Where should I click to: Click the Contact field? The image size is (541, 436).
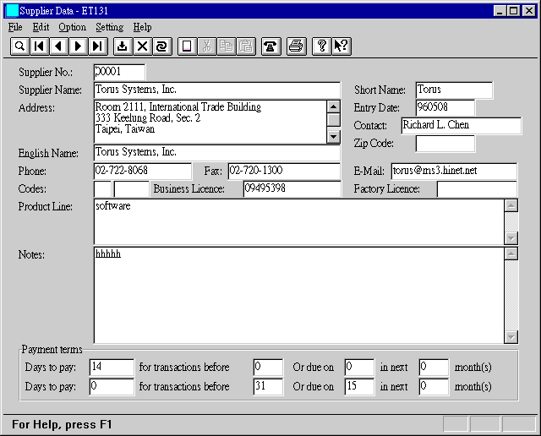[x=462, y=126]
